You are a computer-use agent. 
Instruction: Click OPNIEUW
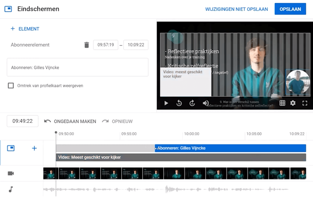pos(122,122)
